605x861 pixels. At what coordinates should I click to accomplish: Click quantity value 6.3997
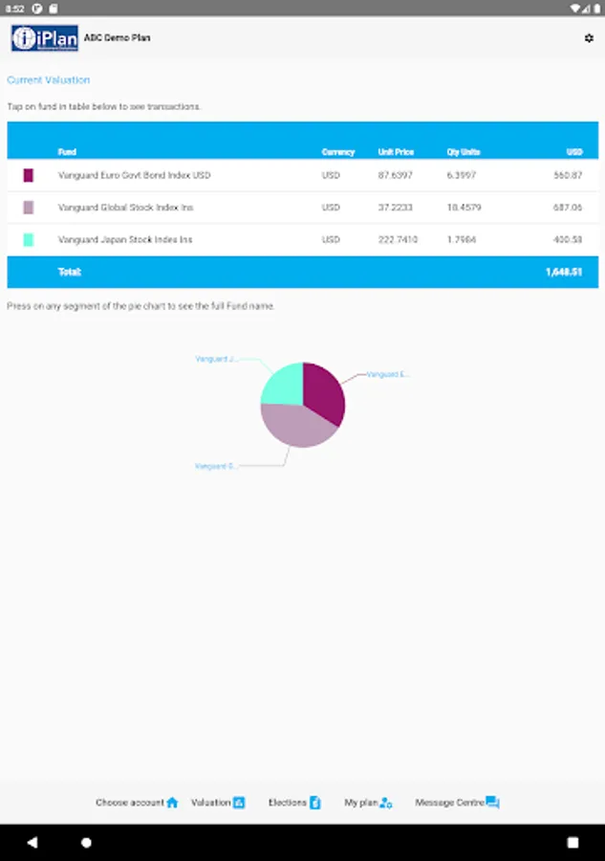tap(462, 175)
